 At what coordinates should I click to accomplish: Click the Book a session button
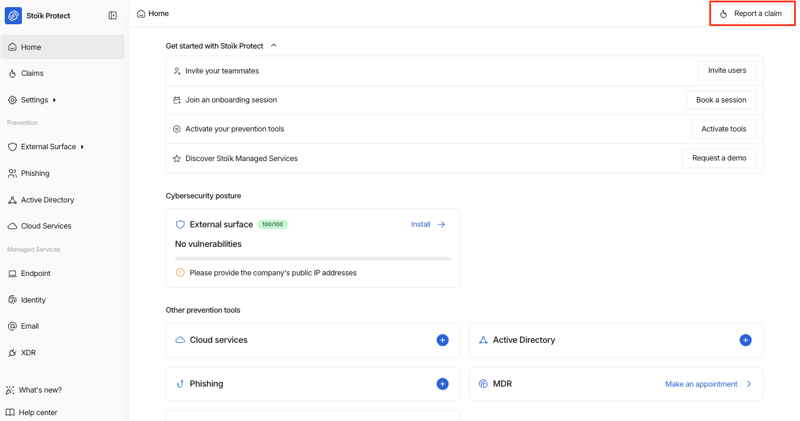click(721, 100)
